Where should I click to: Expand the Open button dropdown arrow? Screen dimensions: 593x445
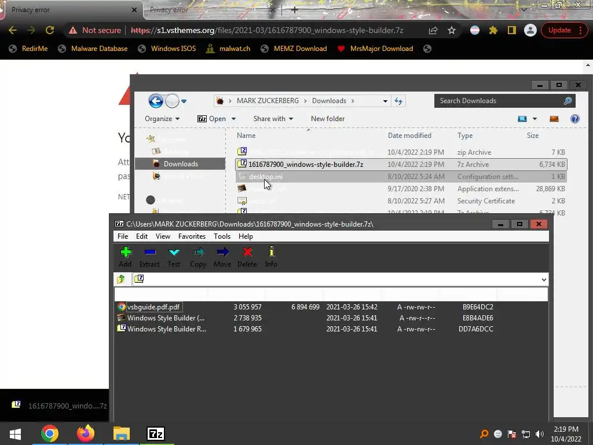[x=233, y=119]
